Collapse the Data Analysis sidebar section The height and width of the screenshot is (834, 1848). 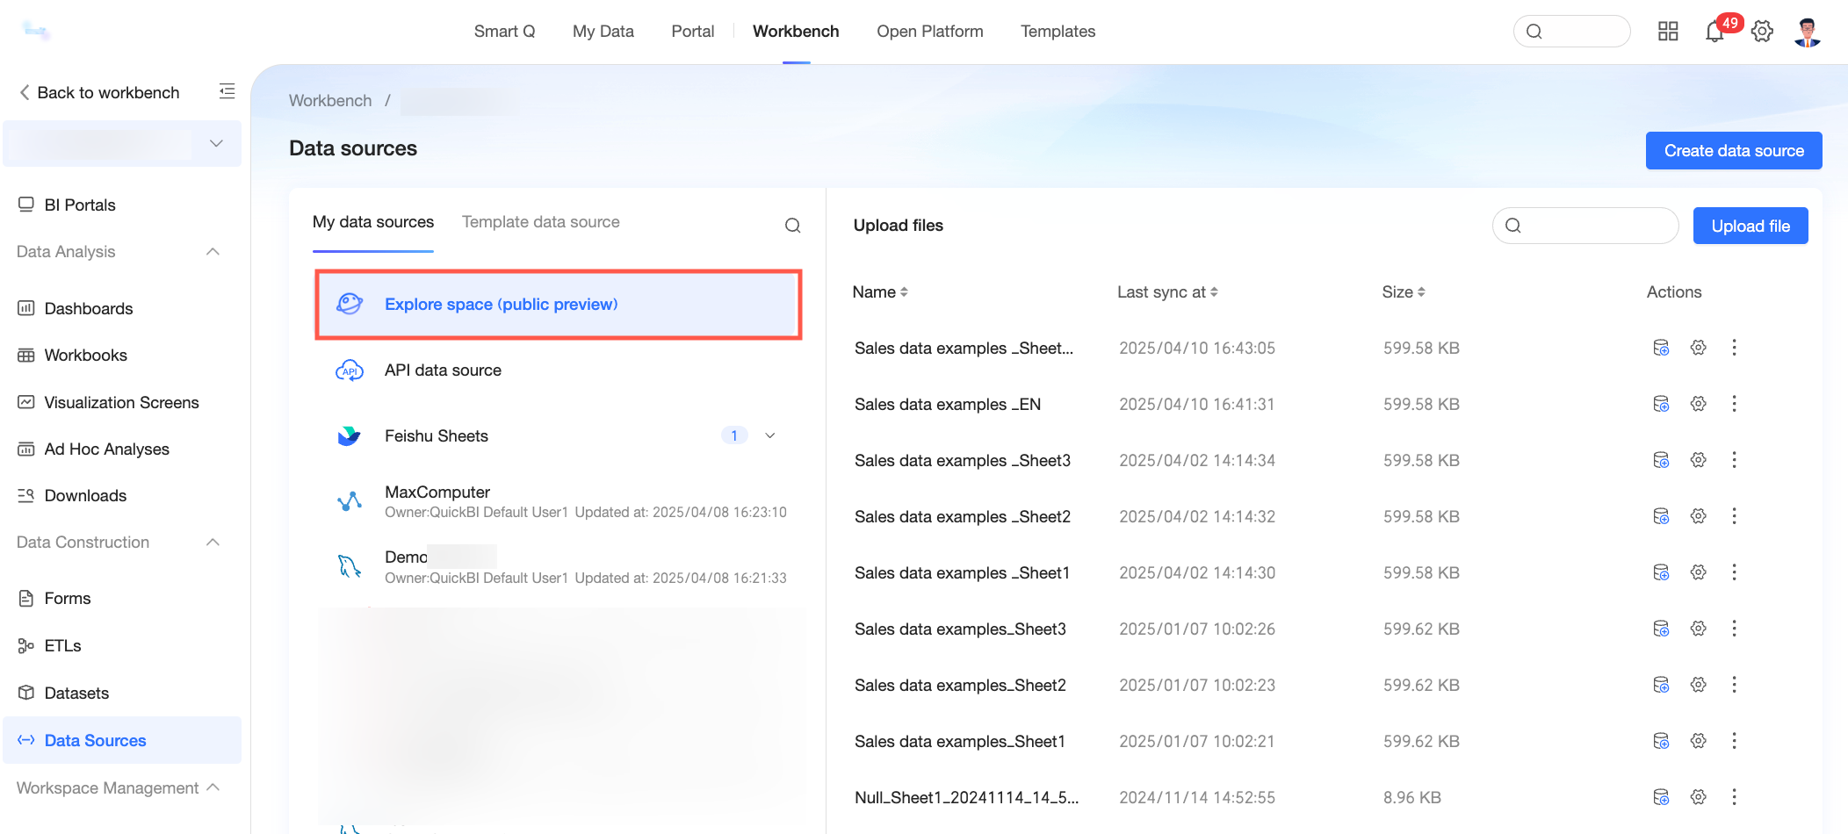tap(213, 252)
